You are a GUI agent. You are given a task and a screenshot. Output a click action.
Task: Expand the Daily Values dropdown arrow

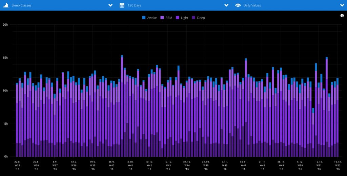[x=342, y=5]
